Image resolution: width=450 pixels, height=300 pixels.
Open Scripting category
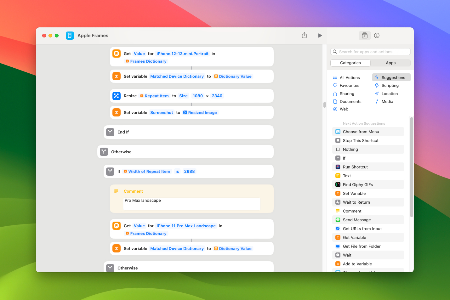pyautogui.click(x=390, y=85)
